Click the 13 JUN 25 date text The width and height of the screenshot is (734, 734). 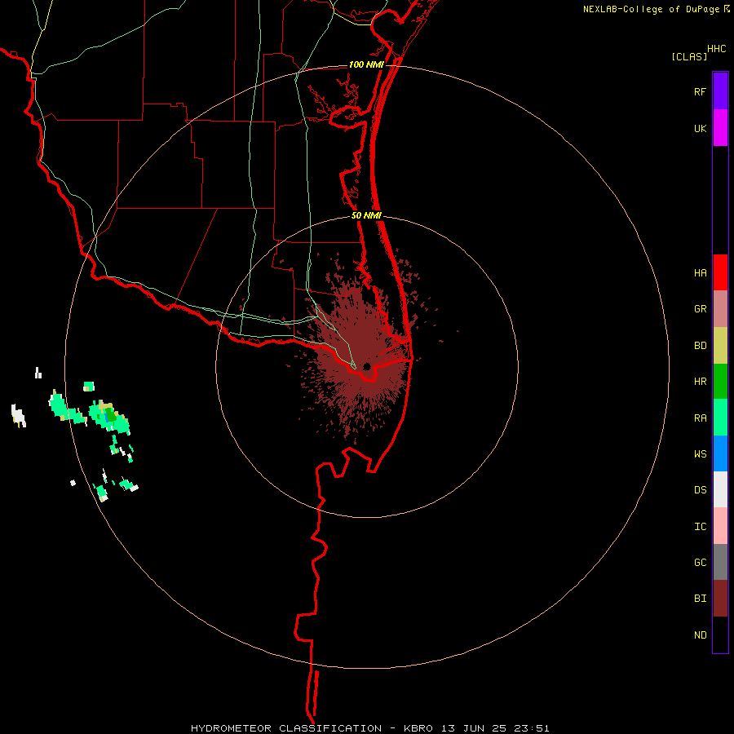[x=474, y=728]
